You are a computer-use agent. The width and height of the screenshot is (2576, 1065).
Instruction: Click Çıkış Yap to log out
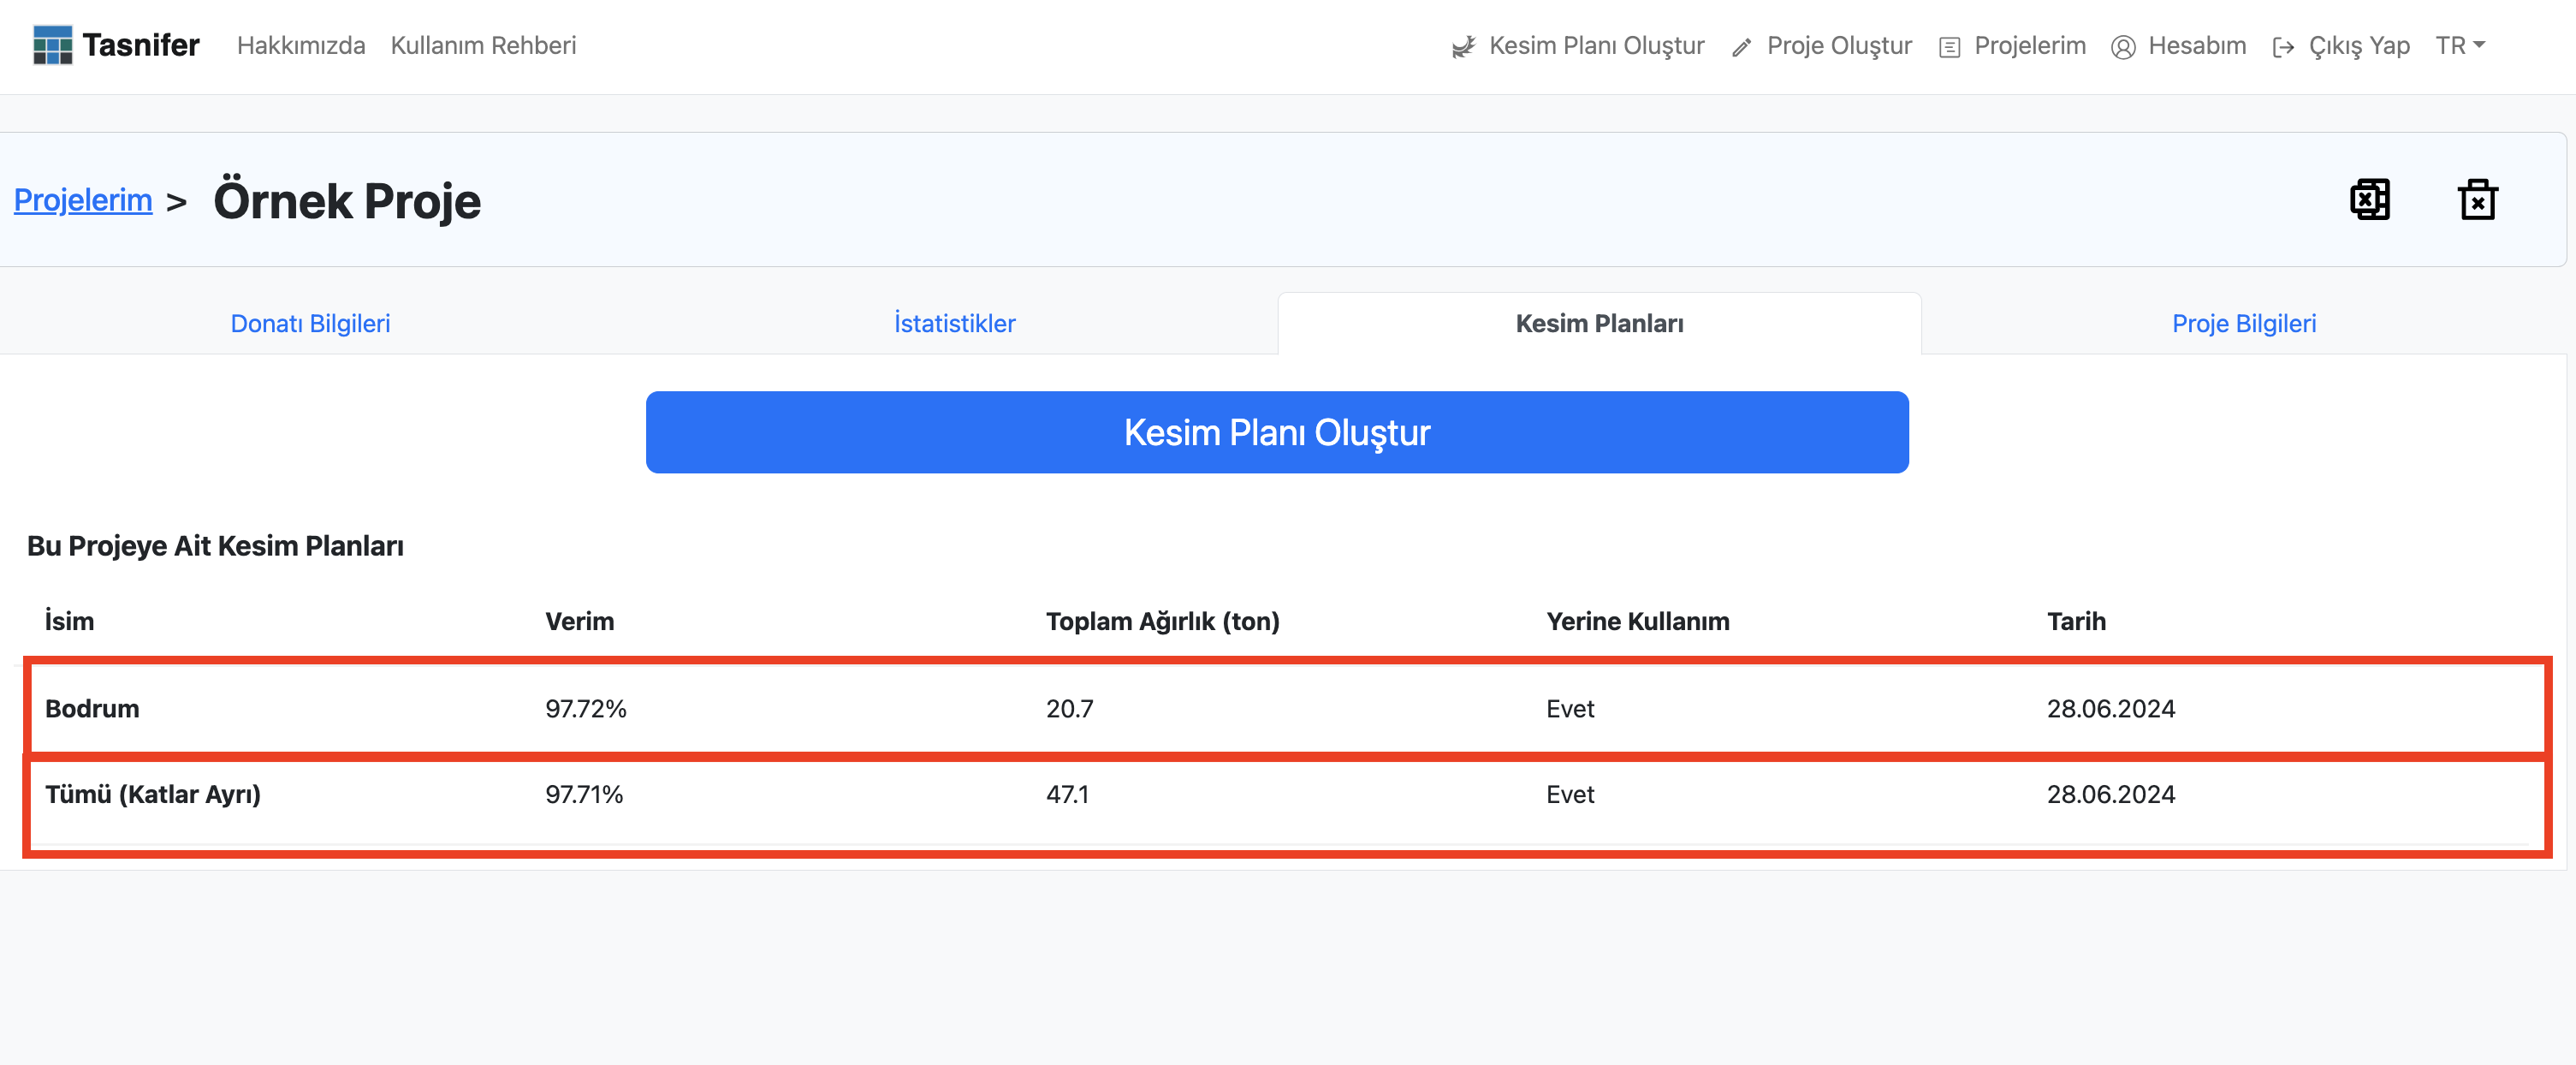(2359, 46)
